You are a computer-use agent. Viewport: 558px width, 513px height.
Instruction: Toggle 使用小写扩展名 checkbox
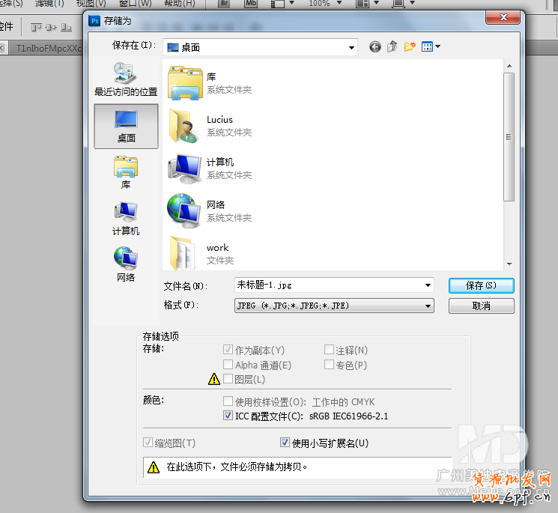click(285, 443)
